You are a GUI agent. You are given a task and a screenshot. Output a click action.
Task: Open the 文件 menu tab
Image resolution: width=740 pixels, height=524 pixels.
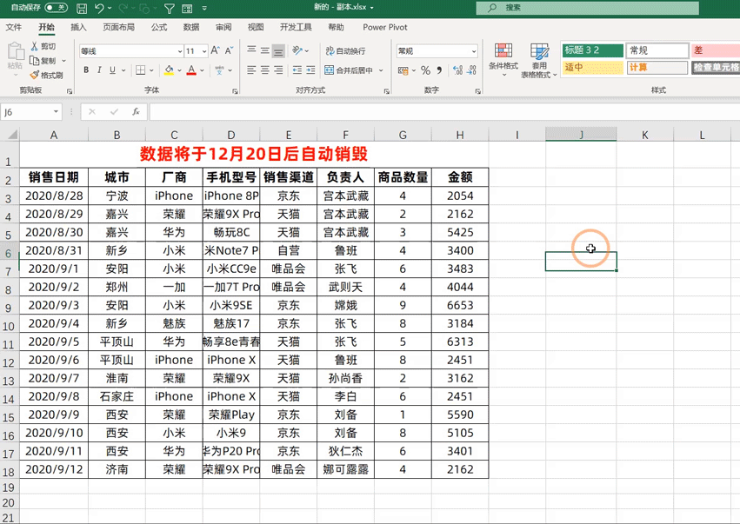(14, 27)
